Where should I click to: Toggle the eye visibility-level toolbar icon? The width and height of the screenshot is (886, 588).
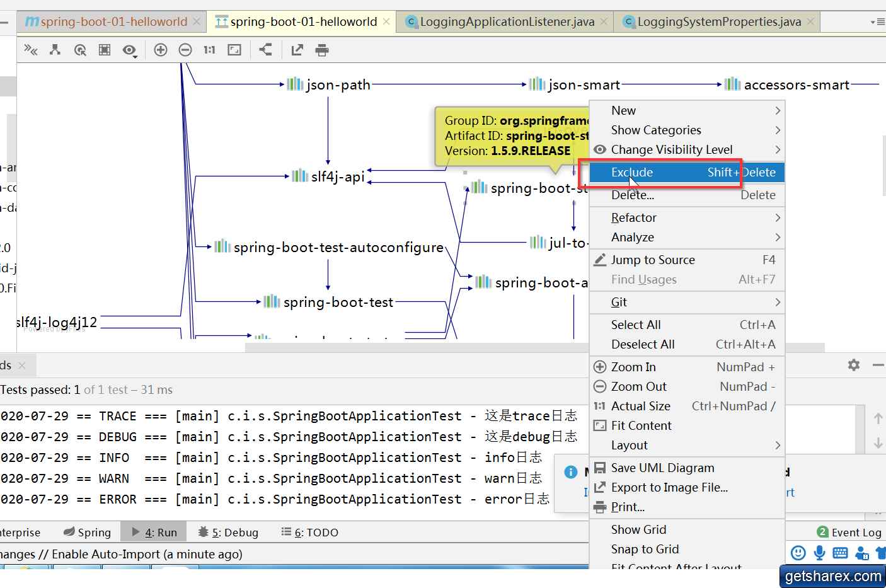(130, 50)
